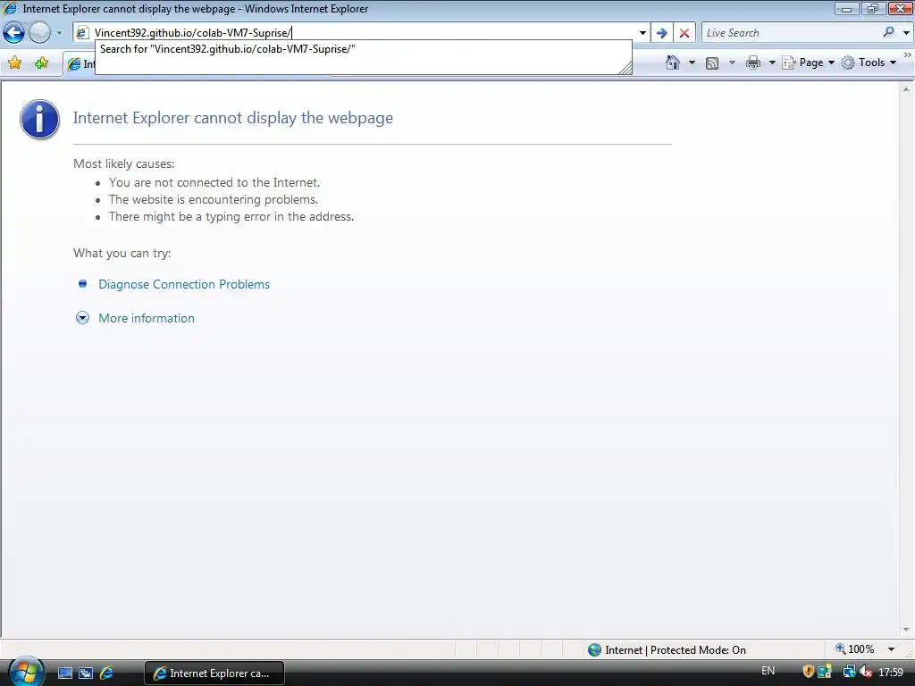Click the Live Search magnifier icon

pyautogui.click(x=888, y=32)
